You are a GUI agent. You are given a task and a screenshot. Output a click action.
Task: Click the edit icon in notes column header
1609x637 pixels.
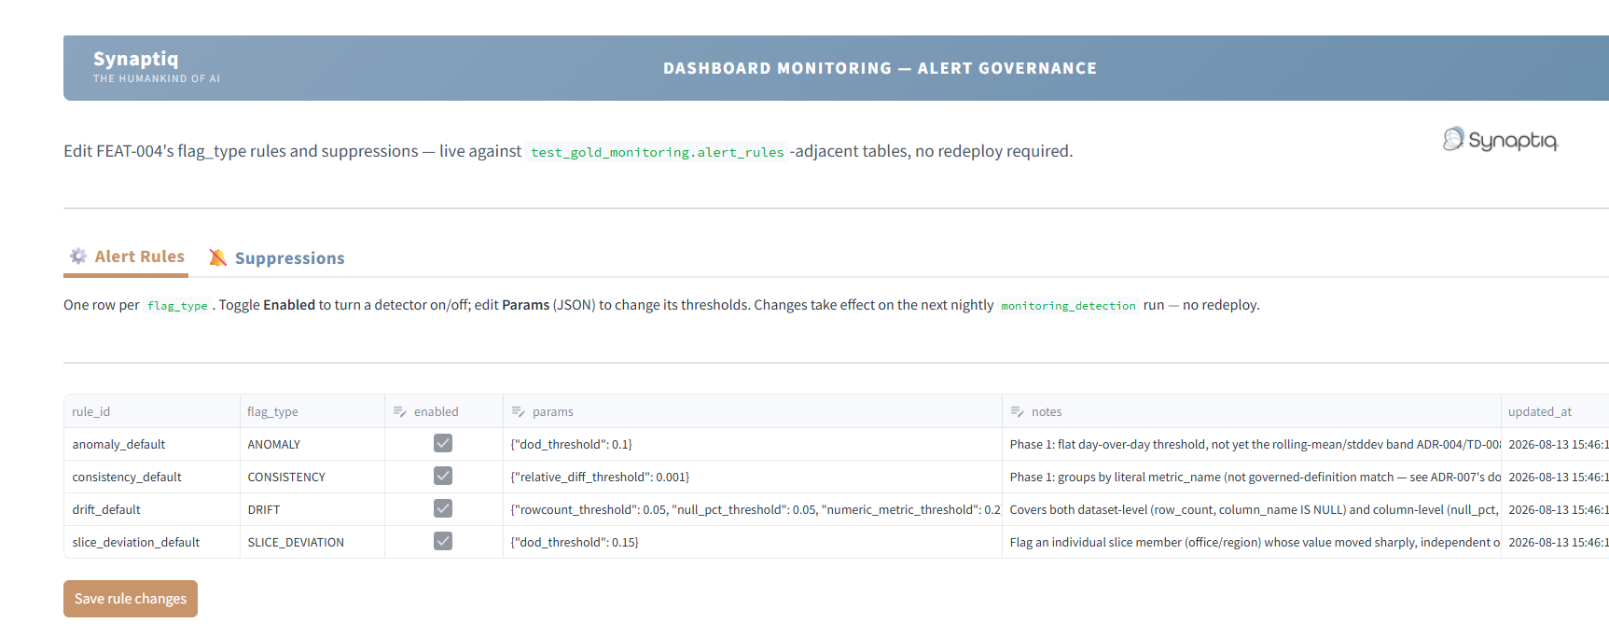pos(1018,411)
